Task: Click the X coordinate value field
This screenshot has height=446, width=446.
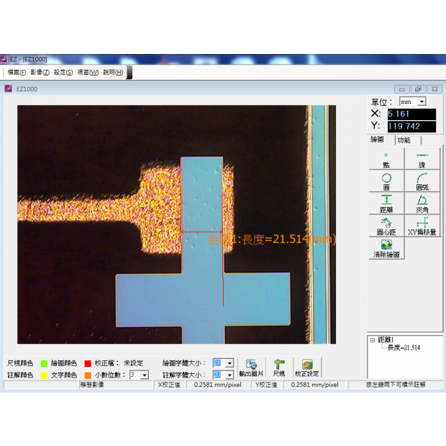Action: [411, 114]
